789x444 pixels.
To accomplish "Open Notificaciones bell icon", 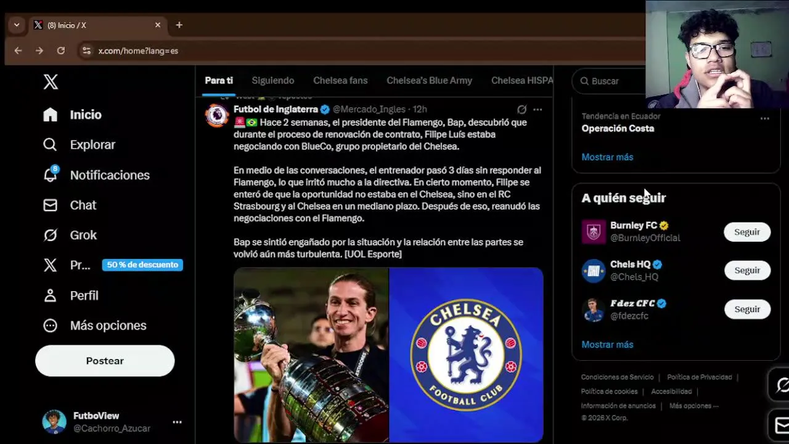I will tap(51, 175).
